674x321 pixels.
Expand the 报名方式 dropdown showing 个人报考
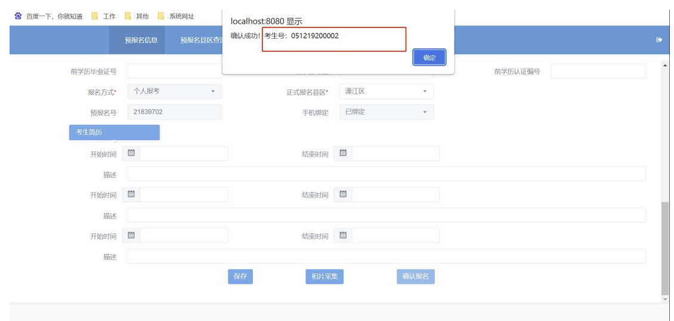coord(174,91)
